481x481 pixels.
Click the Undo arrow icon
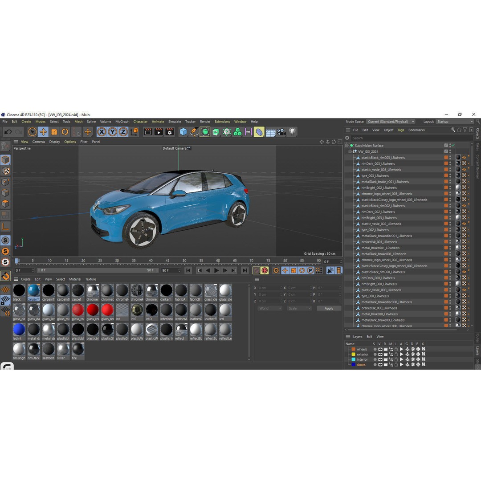[x=8, y=132]
